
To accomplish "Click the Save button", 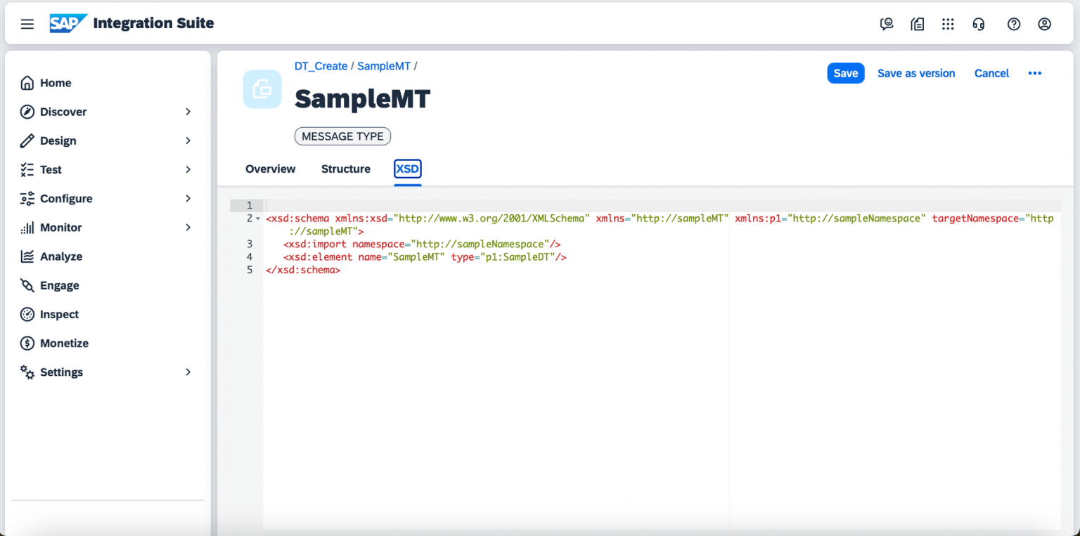I will click(x=845, y=73).
